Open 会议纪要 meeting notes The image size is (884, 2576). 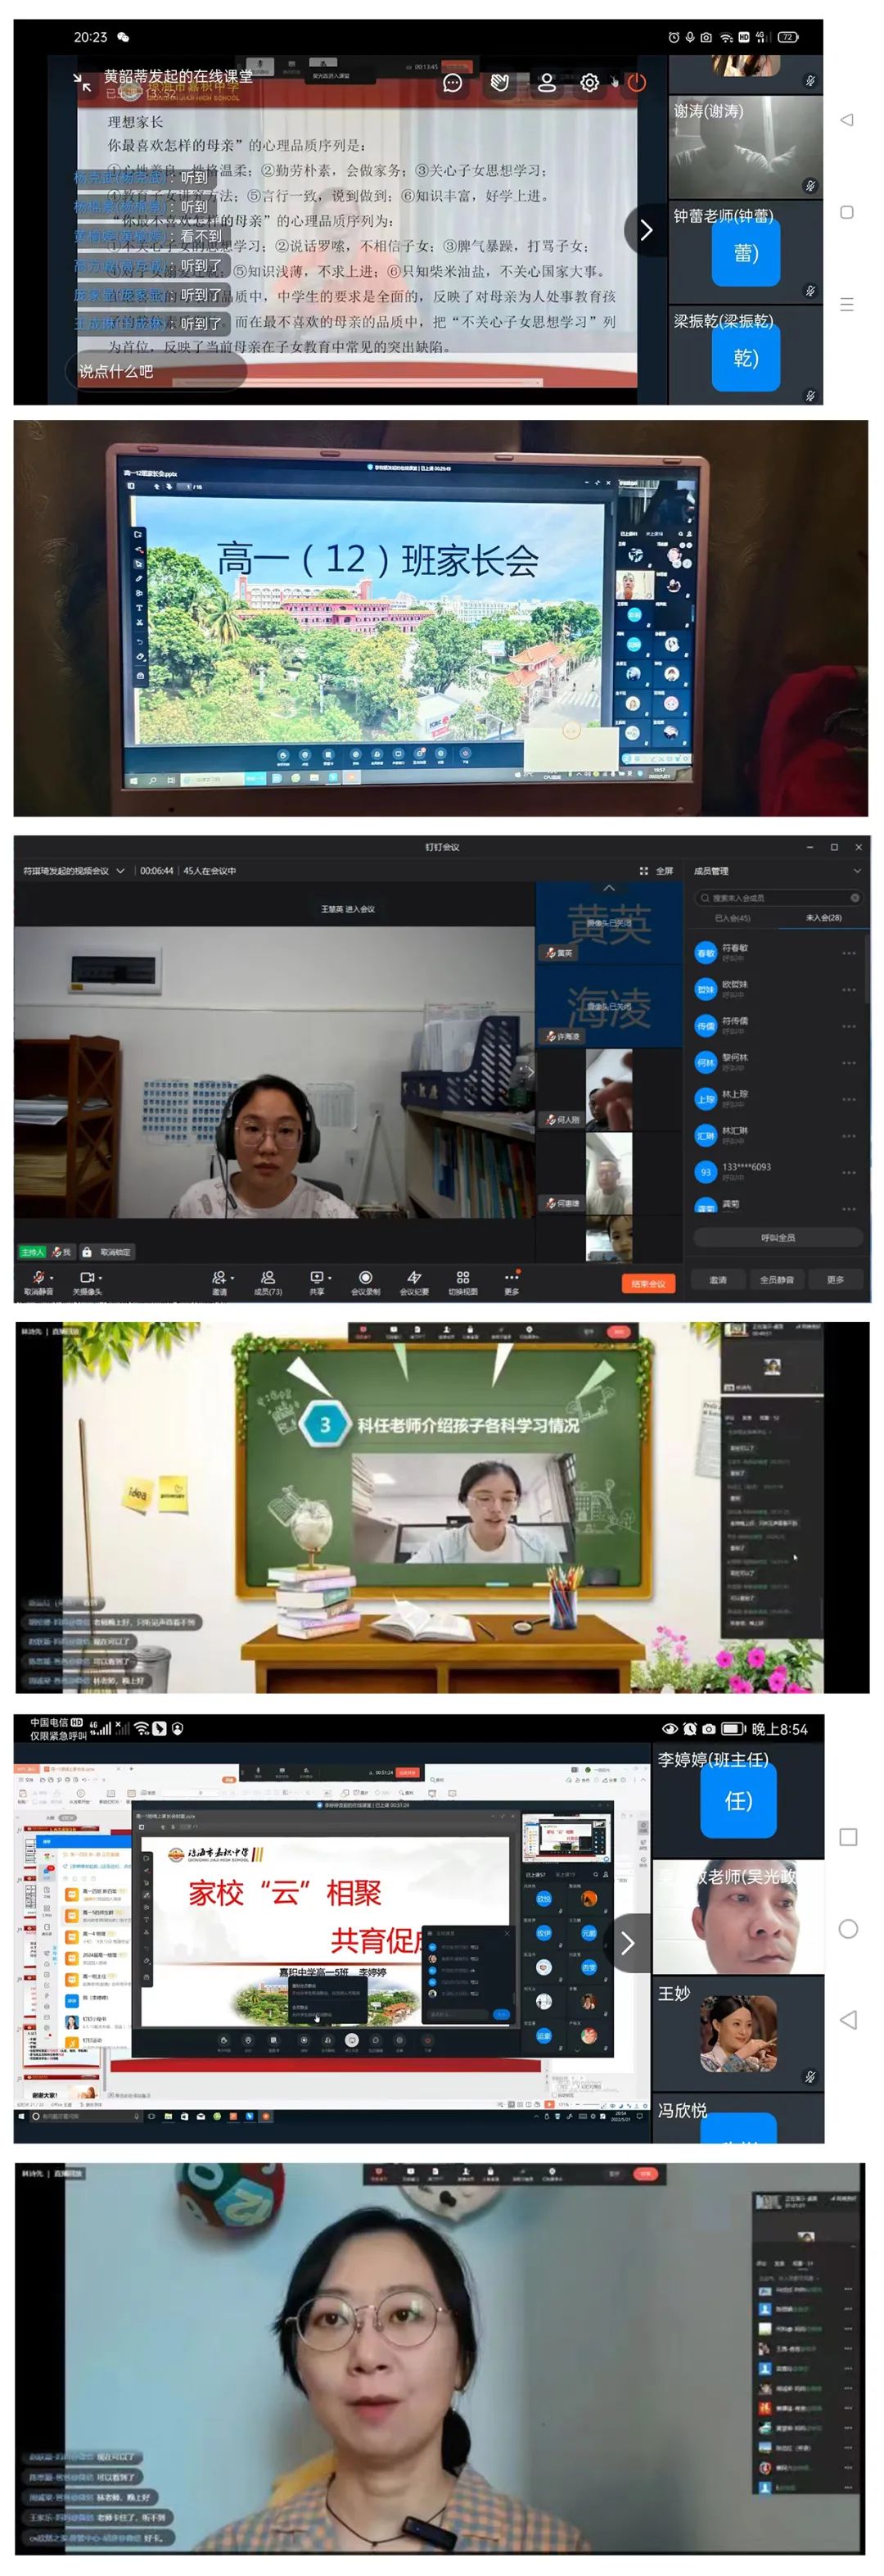[413, 1282]
